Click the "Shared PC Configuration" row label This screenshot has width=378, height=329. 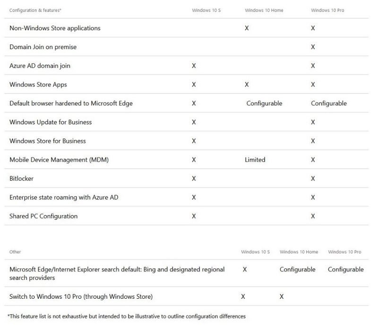coord(43,216)
